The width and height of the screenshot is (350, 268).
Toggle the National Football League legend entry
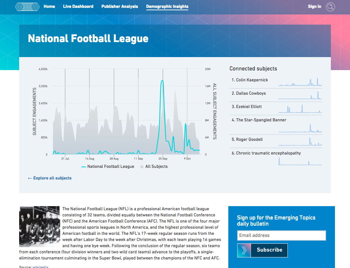pyautogui.click(x=108, y=166)
